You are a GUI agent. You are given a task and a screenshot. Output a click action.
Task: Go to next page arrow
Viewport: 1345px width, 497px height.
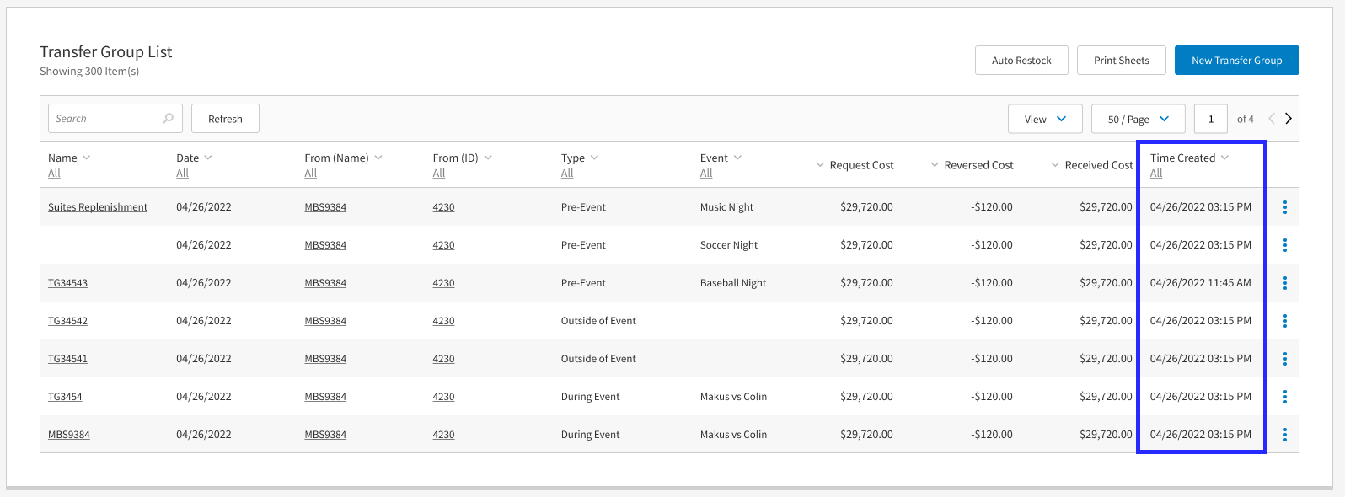[1289, 119]
